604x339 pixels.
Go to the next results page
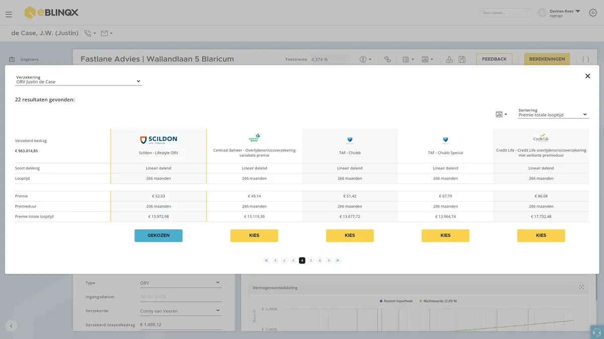pyautogui.click(x=329, y=260)
